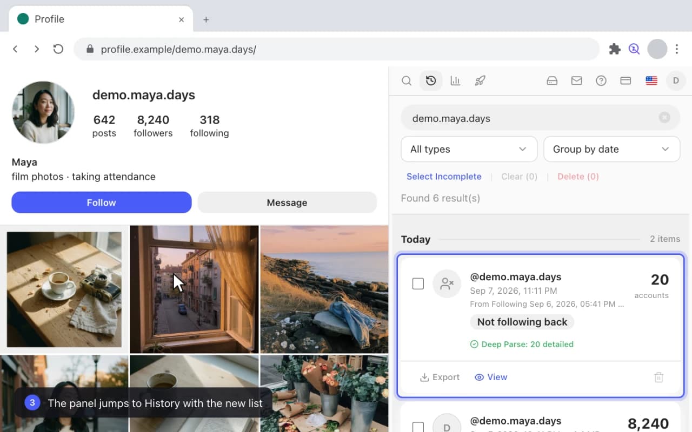Click the billing card icon

tap(626, 81)
